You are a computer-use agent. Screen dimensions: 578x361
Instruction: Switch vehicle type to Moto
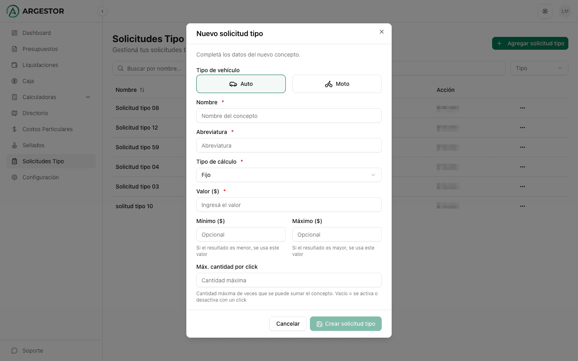pyautogui.click(x=337, y=84)
